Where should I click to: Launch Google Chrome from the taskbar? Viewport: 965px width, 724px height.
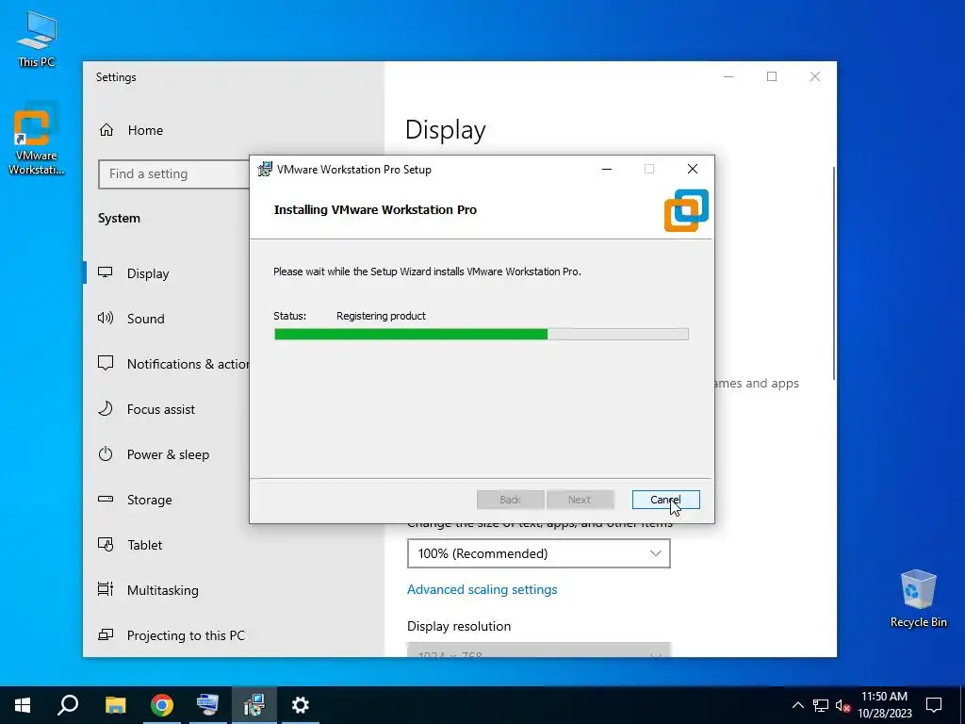[x=162, y=705]
